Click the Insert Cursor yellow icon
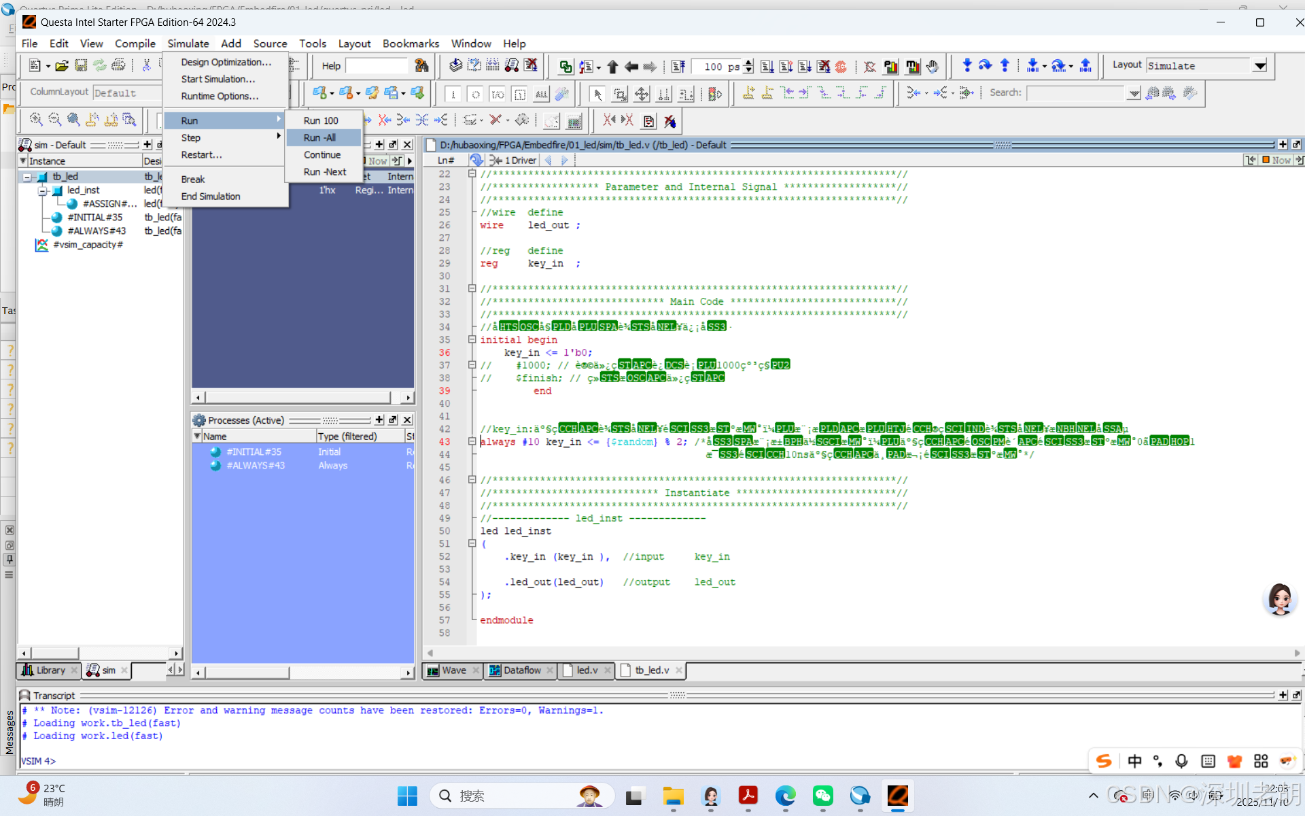Image resolution: width=1305 pixels, height=816 pixels. coord(748,93)
